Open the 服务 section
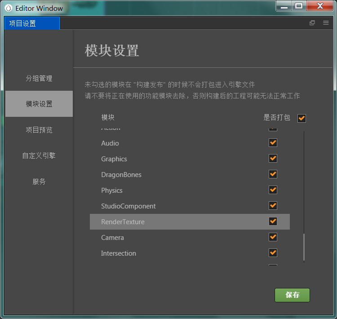The height and width of the screenshot is (319, 337). click(39, 182)
